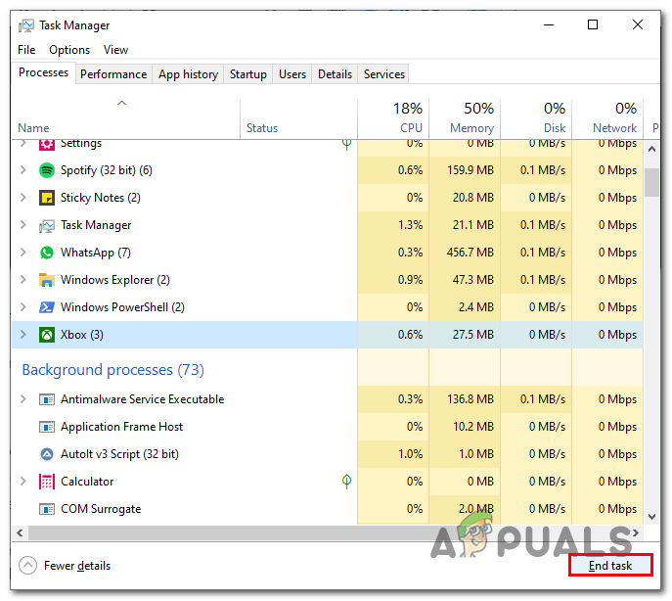672x601 pixels.
Task: Expand Antimalware Service Executable entry
Action: coord(23,399)
